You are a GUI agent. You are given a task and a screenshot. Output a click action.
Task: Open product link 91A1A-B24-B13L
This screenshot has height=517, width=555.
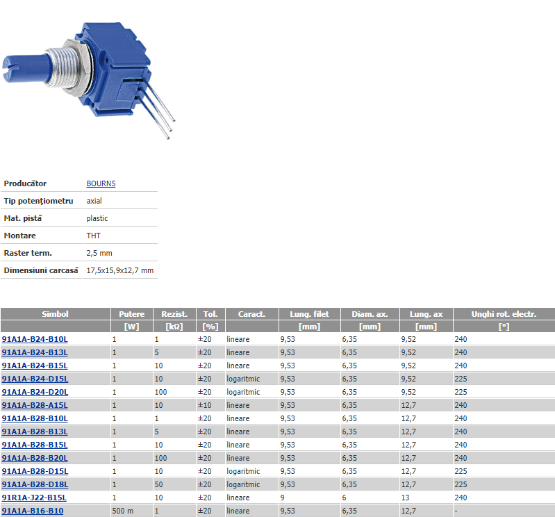point(35,352)
